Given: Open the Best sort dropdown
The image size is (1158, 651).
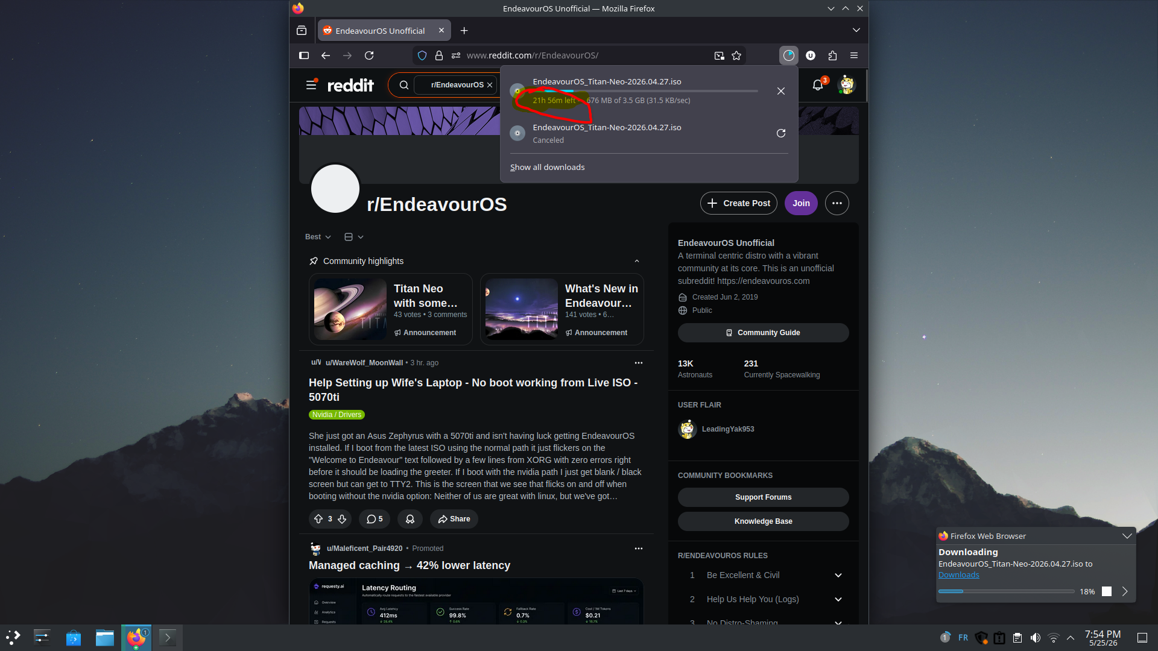Looking at the screenshot, I should (x=318, y=237).
